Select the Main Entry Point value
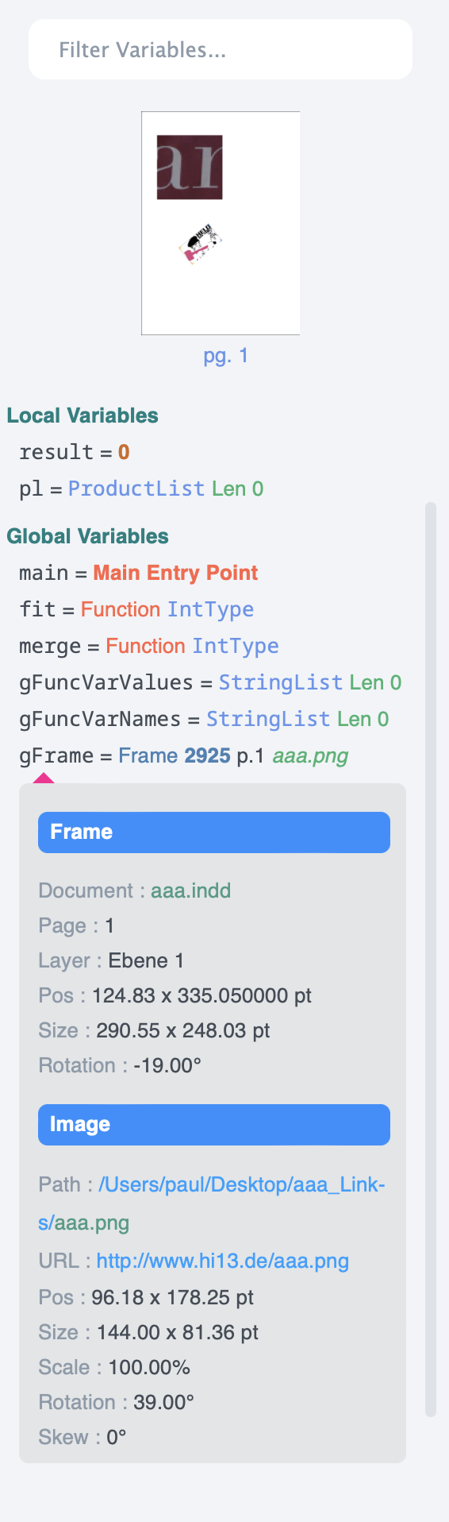 (176, 573)
